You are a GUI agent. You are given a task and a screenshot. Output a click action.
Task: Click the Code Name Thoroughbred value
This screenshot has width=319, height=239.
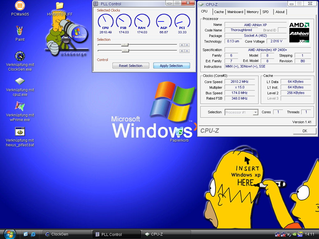241,30
